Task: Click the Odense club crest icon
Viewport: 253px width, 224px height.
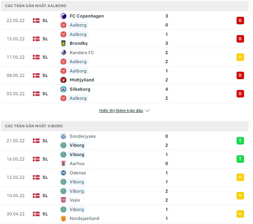Action: pyautogui.click(x=63, y=173)
